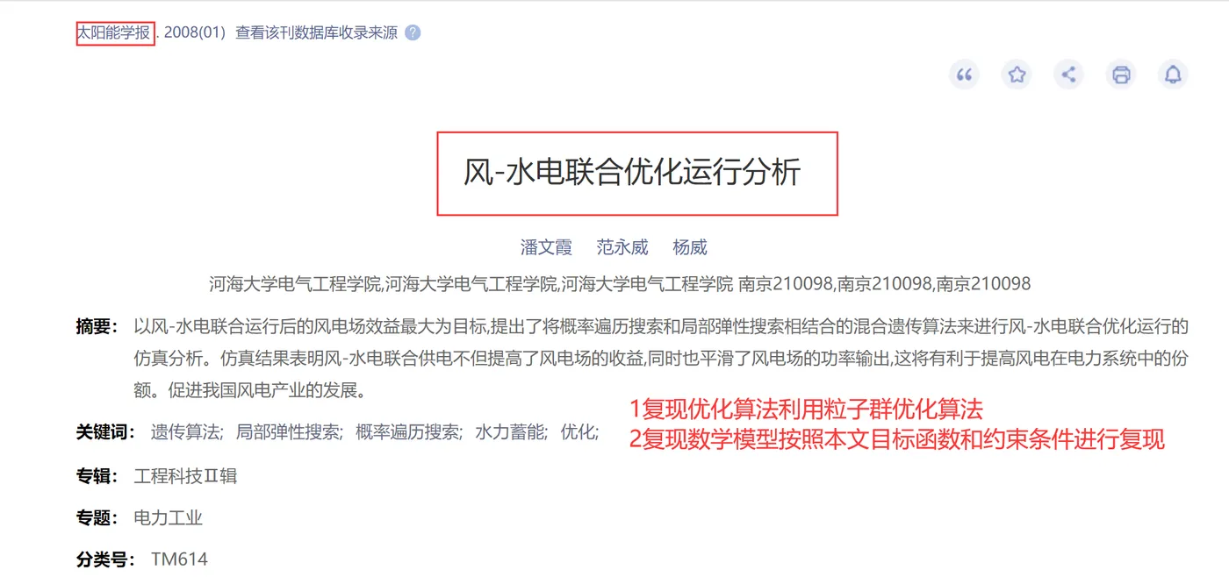Open the citation quote icon
Viewport: 1229px width, 577px height.
tap(964, 75)
